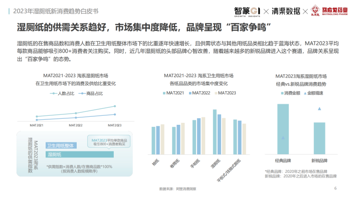Click the 金额增速 triangle legend marker

305,93
